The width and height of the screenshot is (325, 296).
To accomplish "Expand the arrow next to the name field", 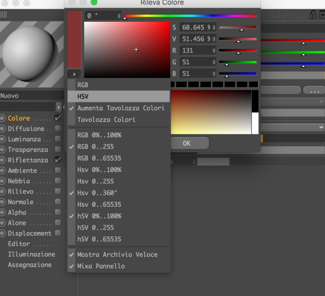I will pyautogui.click(x=59, y=107).
